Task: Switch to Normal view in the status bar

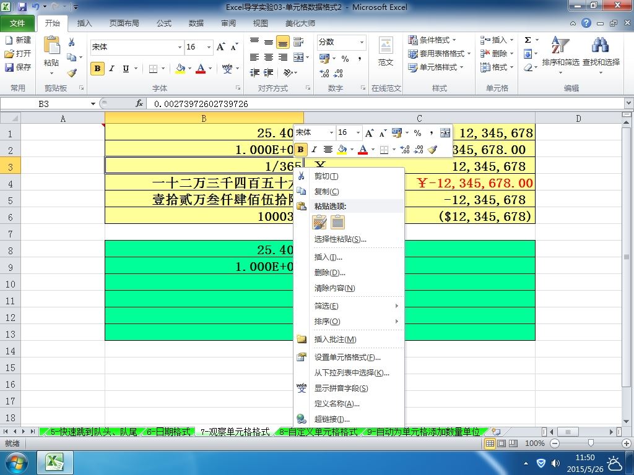Action: click(490, 443)
